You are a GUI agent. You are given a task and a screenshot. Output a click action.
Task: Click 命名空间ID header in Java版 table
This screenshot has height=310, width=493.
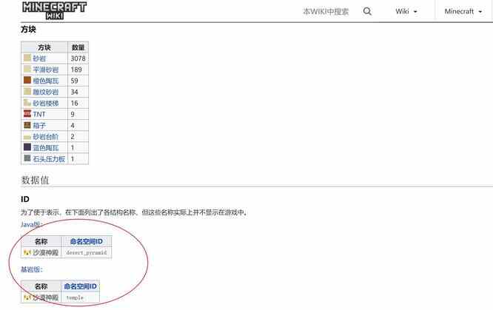pyautogui.click(x=87, y=241)
